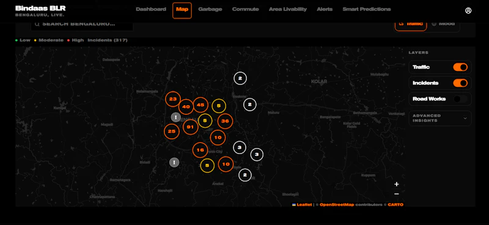
Task: Open the Area Livability tab
Action: click(x=288, y=9)
